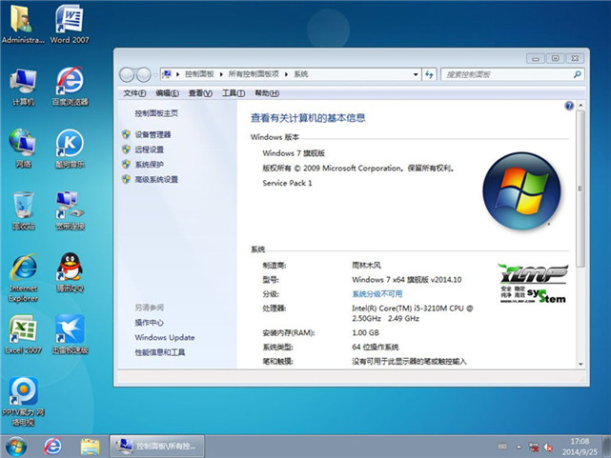
Task: Launch Word 2007 from the desktop
Action: [x=70, y=24]
